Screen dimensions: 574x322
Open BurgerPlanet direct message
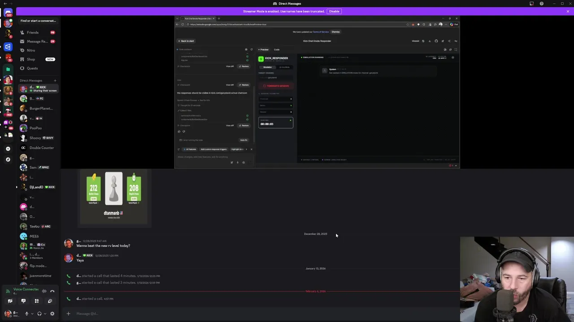click(x=38, y=108)
